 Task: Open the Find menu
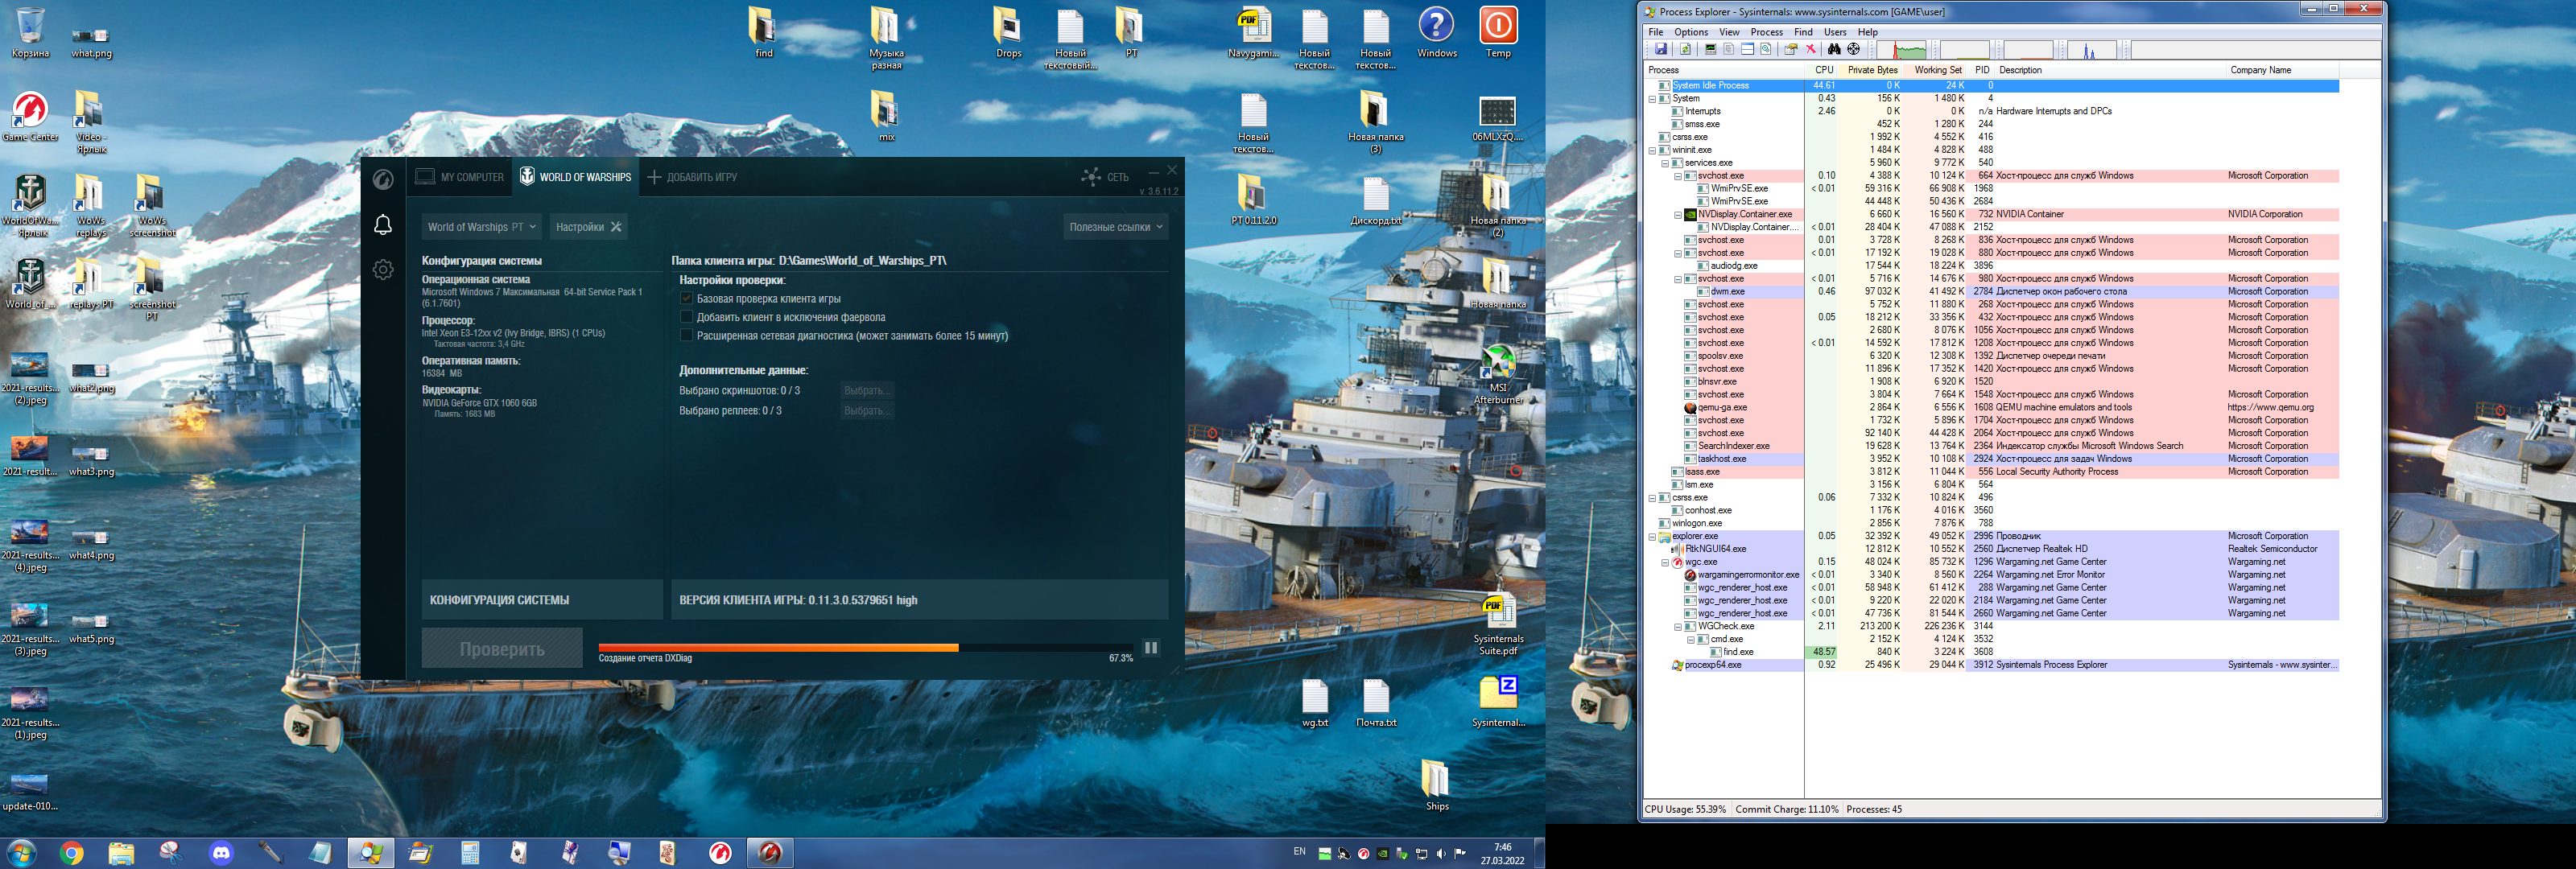1803,32
